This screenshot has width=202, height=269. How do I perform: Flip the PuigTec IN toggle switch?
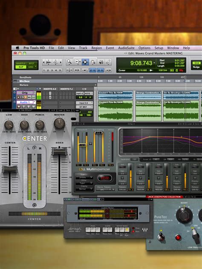tap(161, 237)
